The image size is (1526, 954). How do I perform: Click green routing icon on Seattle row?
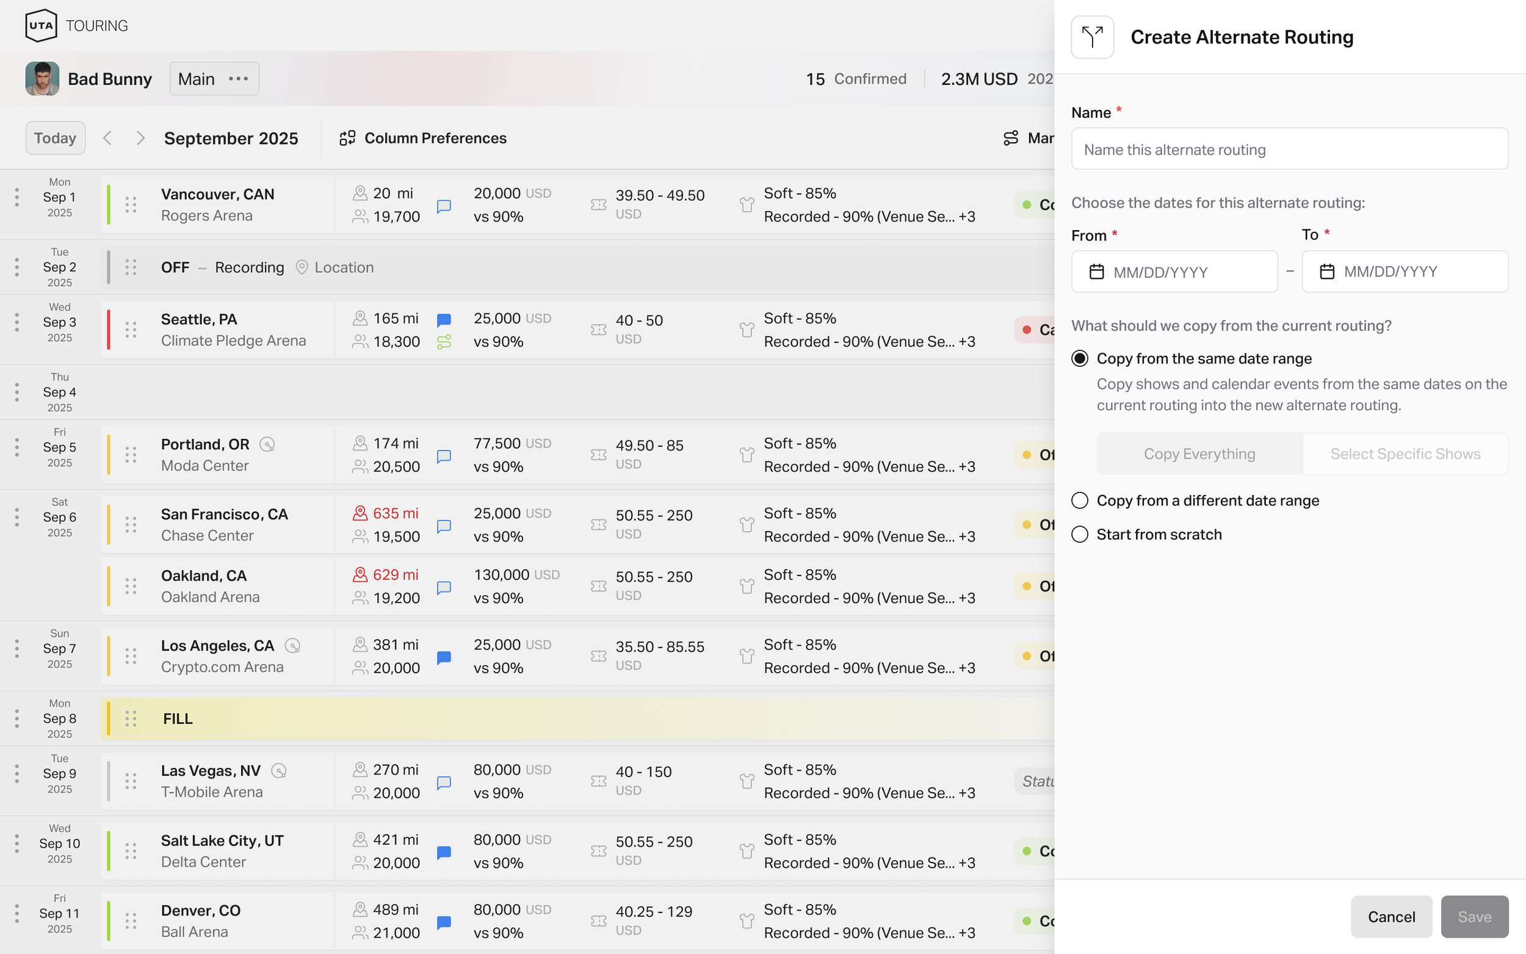[x=444, y=342]
